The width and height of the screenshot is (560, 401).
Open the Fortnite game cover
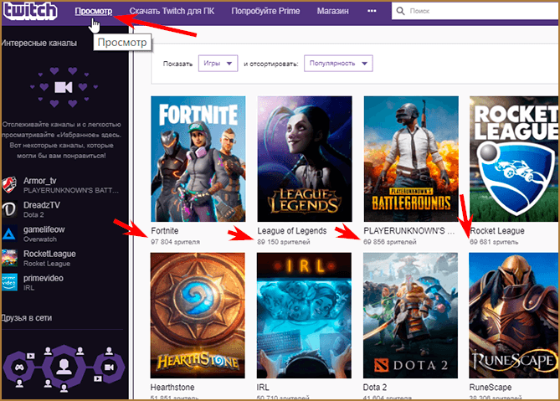tap(198, 159)
